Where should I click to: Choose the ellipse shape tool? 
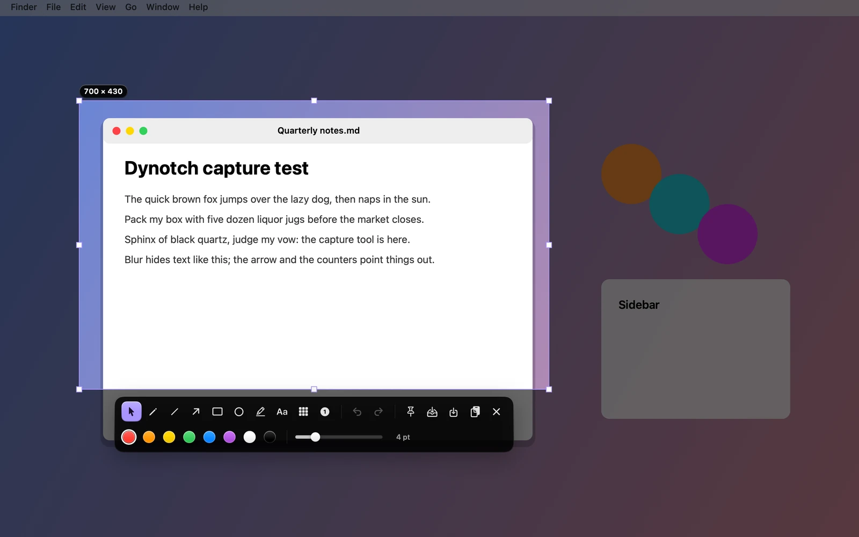pos(239,412)
